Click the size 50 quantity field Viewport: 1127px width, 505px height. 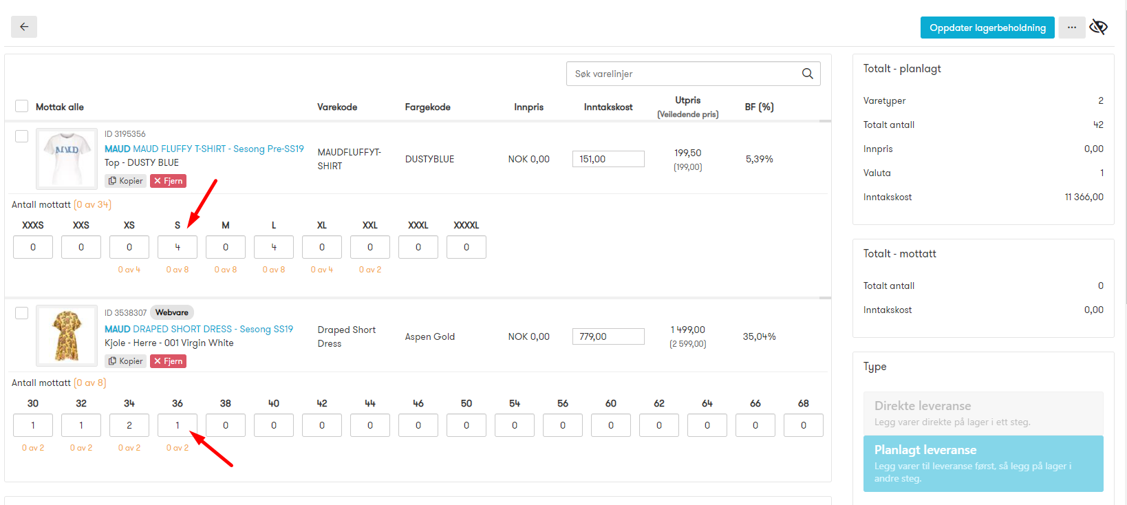[466, 425]
